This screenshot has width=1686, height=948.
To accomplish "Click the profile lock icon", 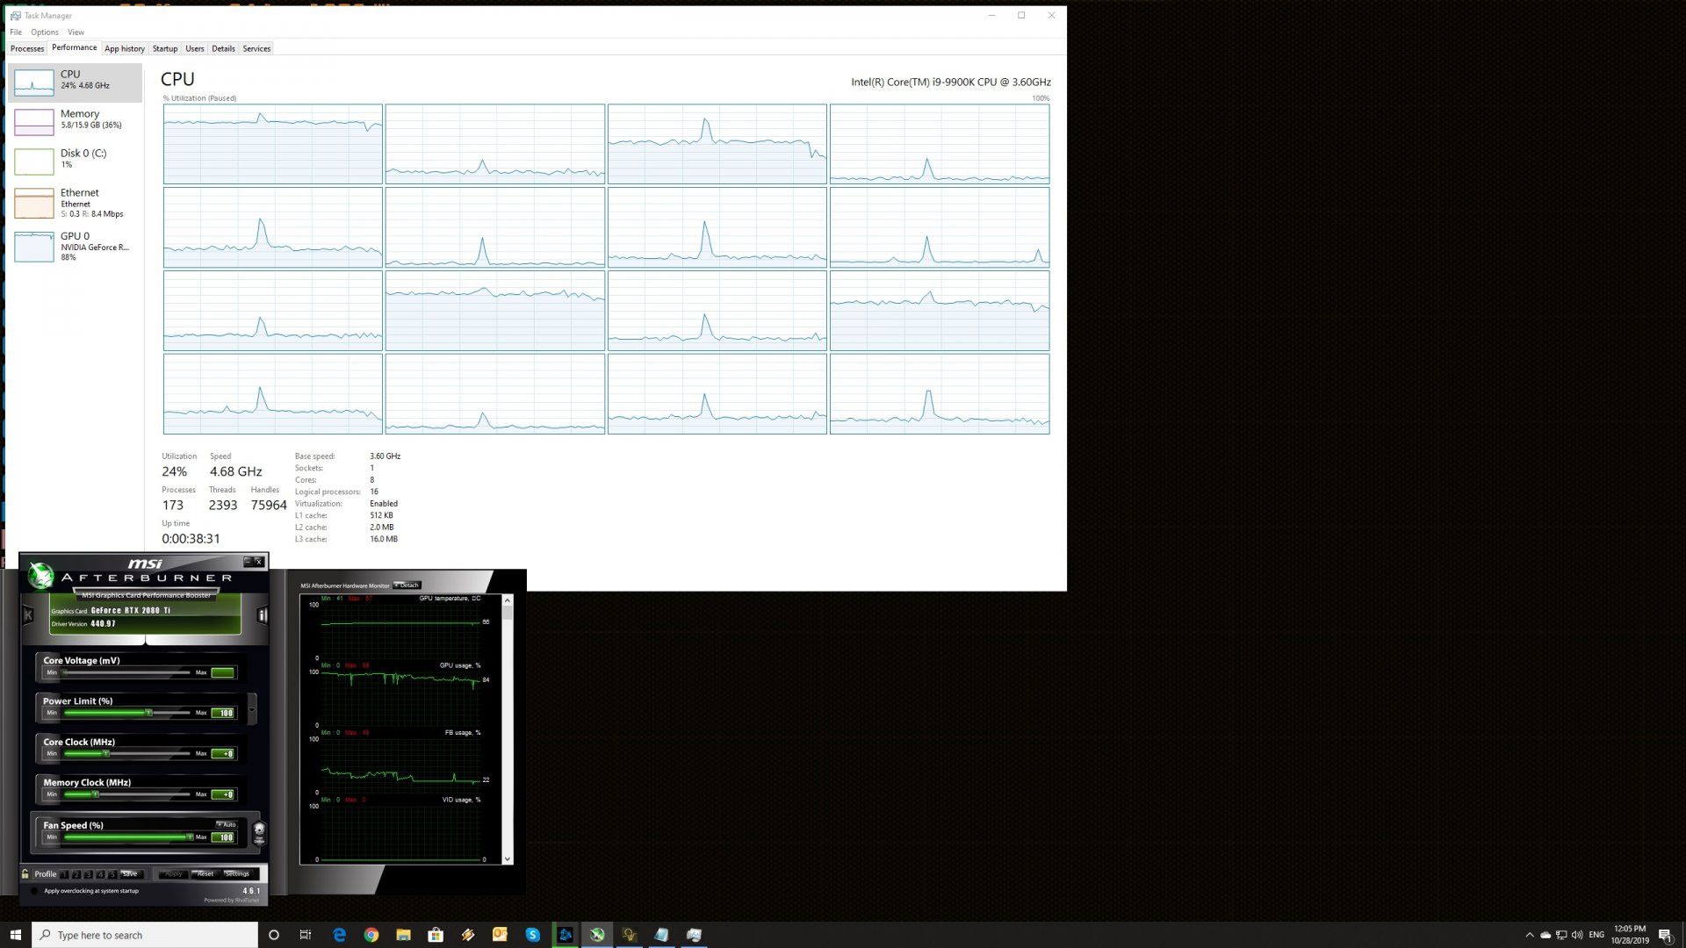I will pyautogui.click(x=25, y=873).
